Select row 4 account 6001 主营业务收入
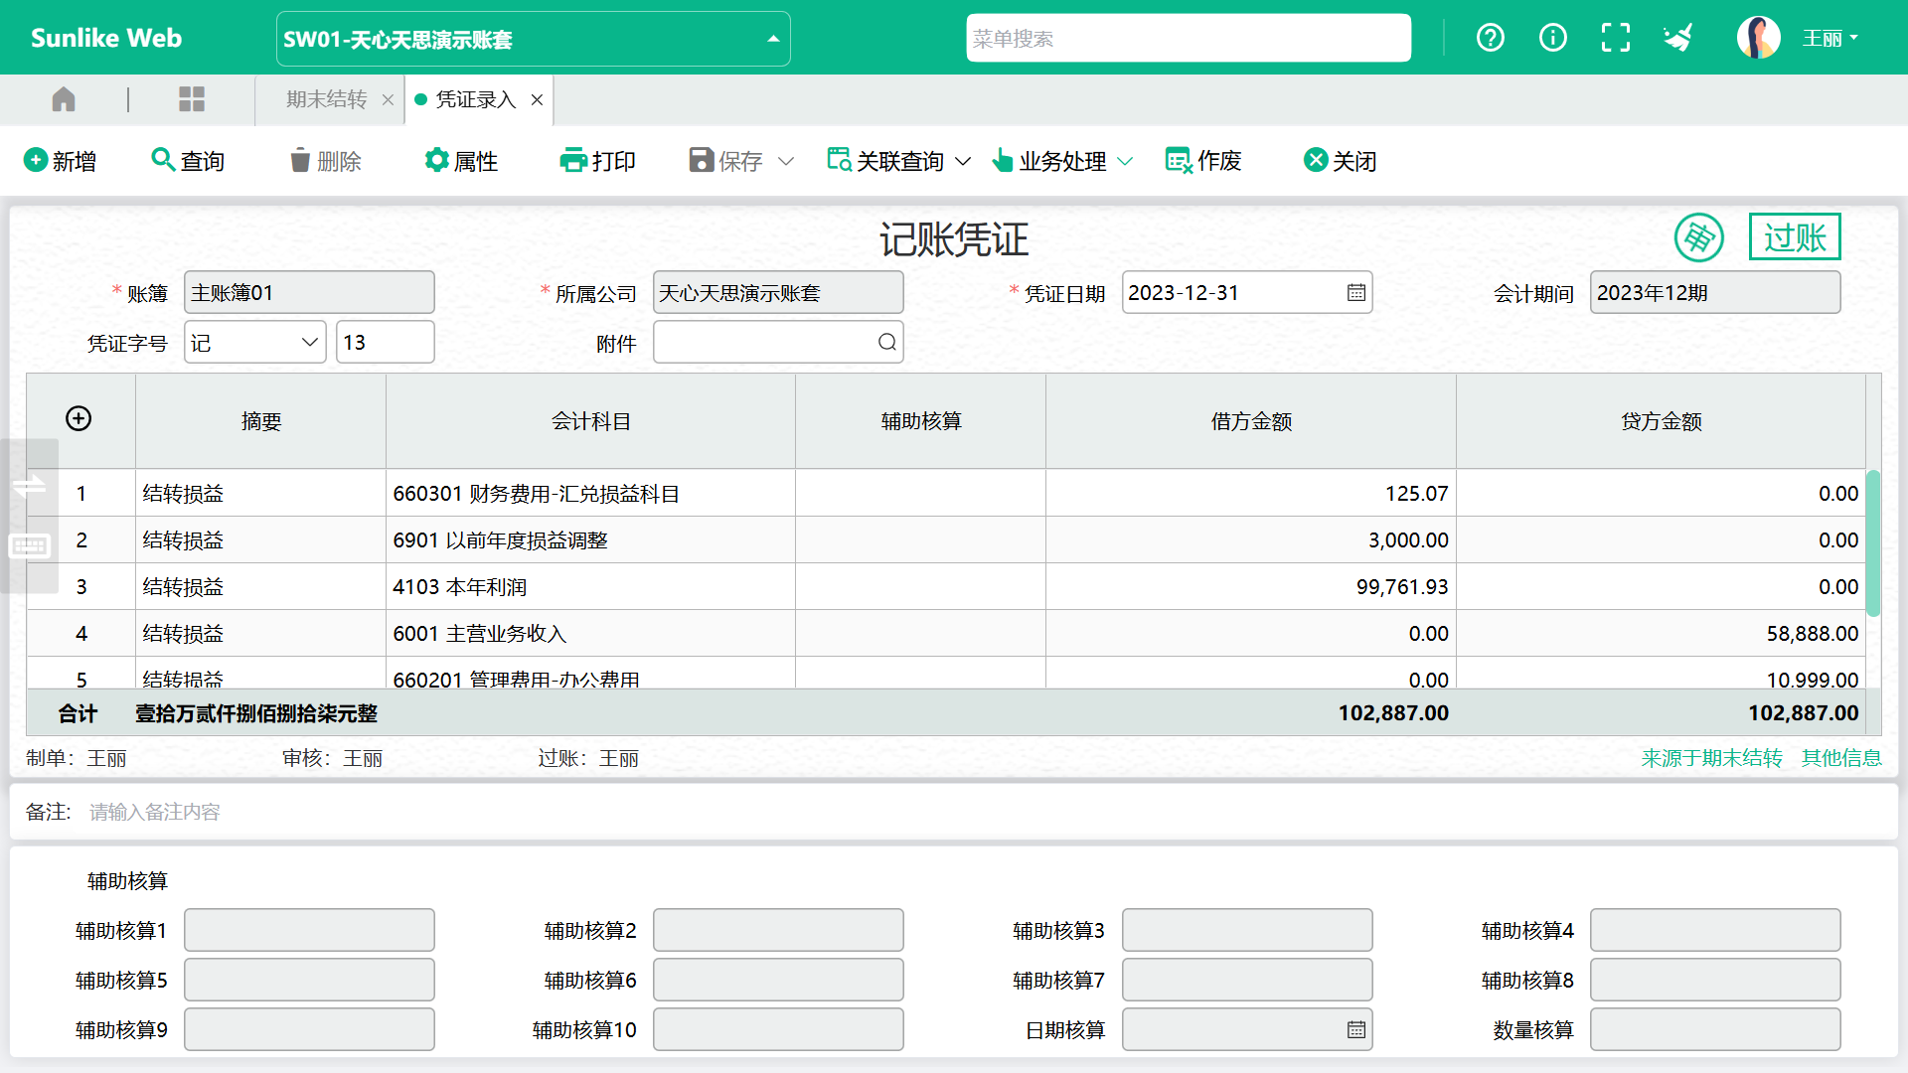This screenshot has width=1908, height=1073. click(x=590, y=634)
